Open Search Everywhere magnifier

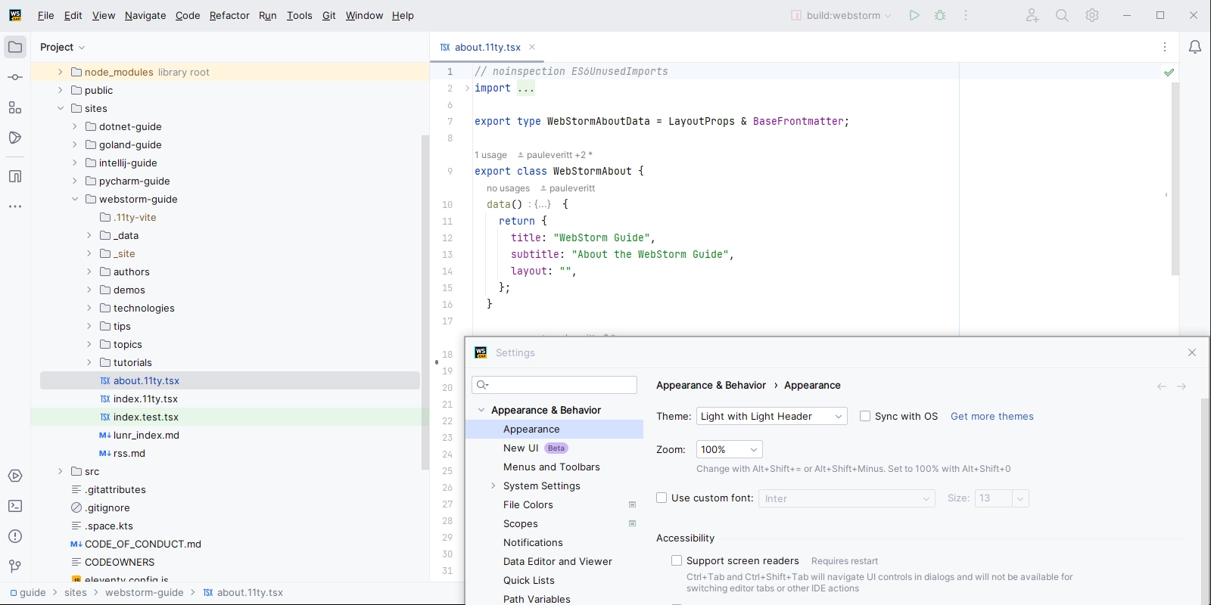tap(1062, 15)
